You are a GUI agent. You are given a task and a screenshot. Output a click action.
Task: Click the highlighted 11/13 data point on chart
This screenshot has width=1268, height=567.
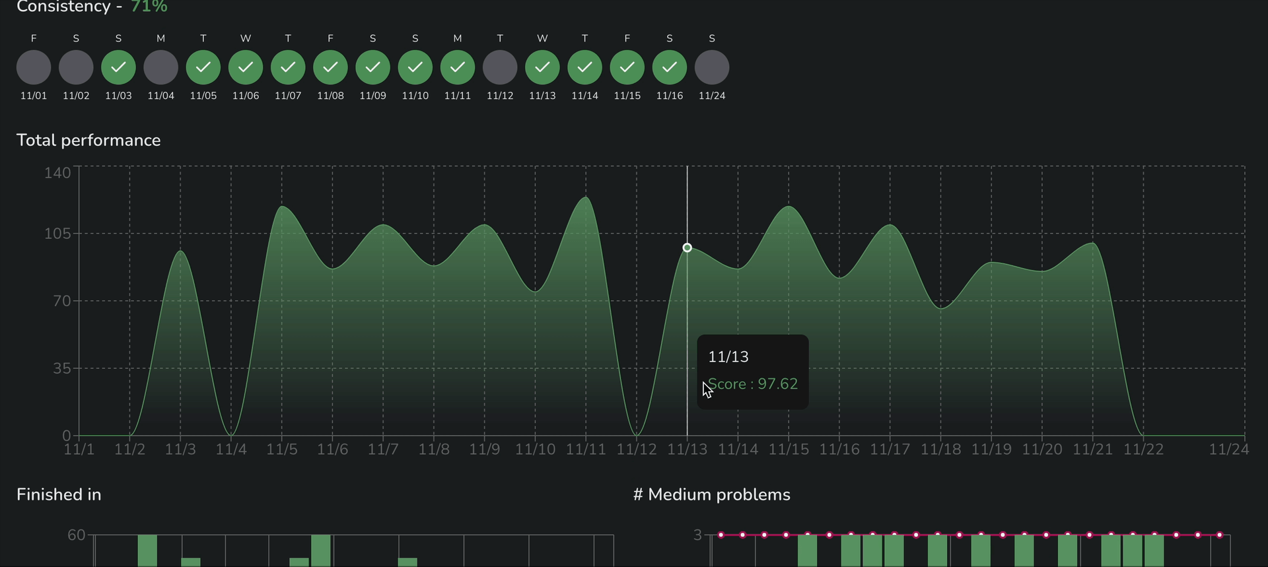(x=687, y=248)
